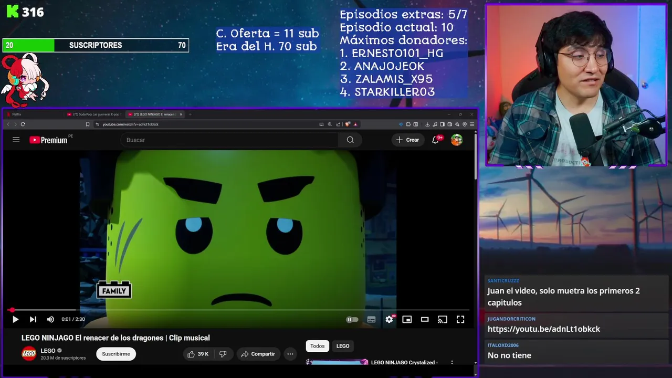Screen dimensions: 672x378
Task: Open the Crear menu
Action: (407, 140)
